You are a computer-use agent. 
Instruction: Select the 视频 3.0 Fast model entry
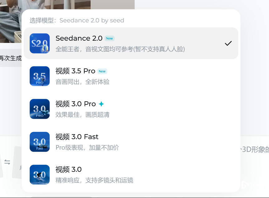click(x=131, y=142)
